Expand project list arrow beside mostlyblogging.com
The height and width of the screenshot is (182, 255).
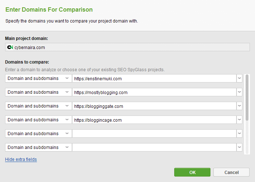click(239, 92)
